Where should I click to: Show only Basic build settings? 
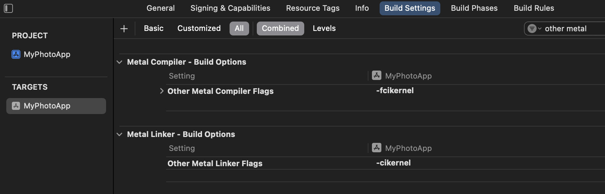[x=154, y=29]
